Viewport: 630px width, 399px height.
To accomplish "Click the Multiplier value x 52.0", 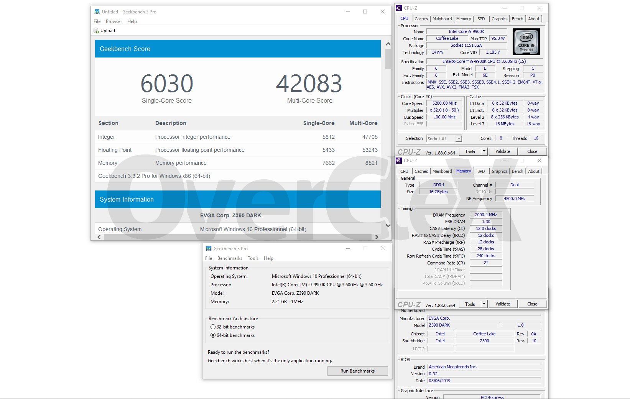I will (x=444, y=110).
